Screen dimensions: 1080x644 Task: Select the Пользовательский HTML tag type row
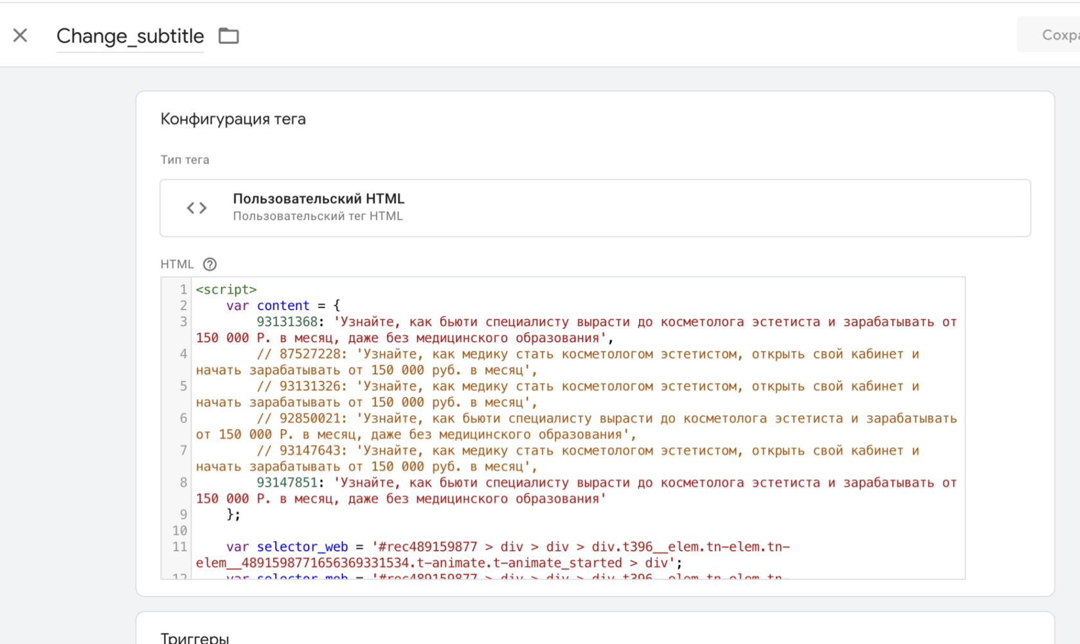click(x=595, y=207)
